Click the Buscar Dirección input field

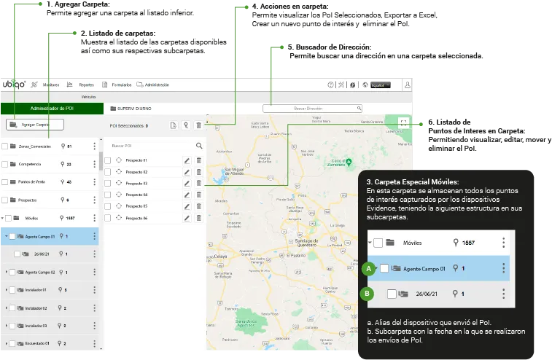tap(312, 109)
